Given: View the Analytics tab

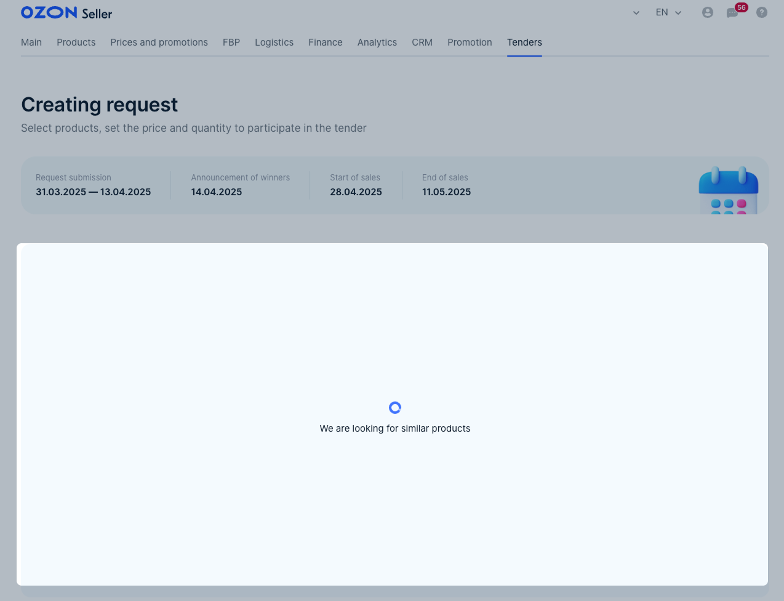Looking at the screenshot, I should (377, 42).
